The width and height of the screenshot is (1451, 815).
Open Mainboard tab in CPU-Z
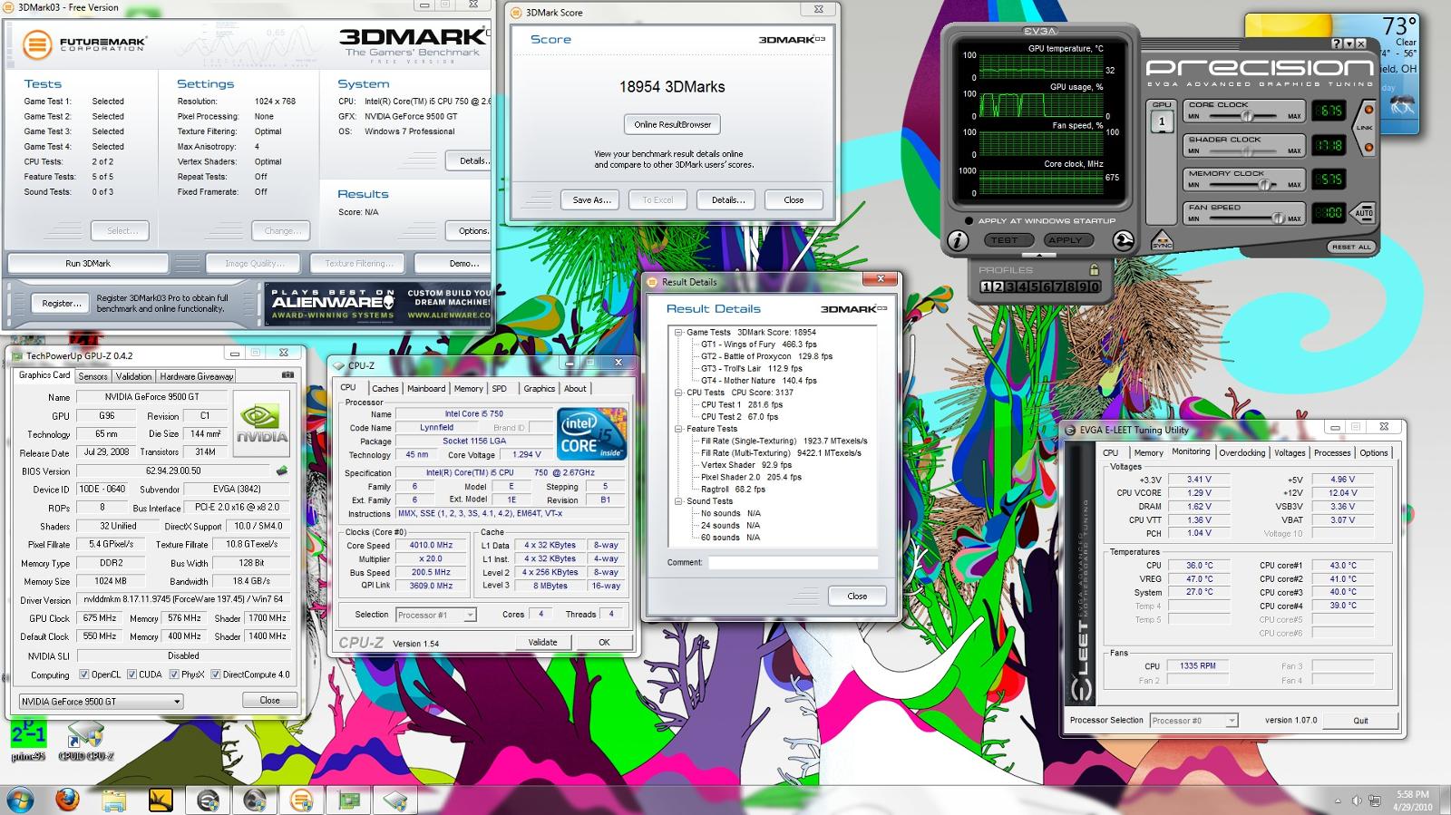point(426,388)
